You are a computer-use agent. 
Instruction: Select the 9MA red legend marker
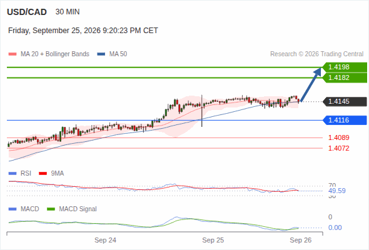(43, 174)
